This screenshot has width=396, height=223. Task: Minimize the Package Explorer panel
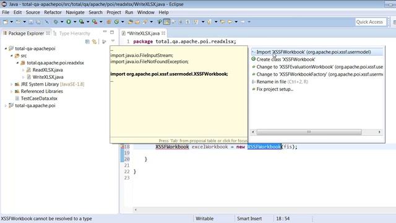click(105, 32)
